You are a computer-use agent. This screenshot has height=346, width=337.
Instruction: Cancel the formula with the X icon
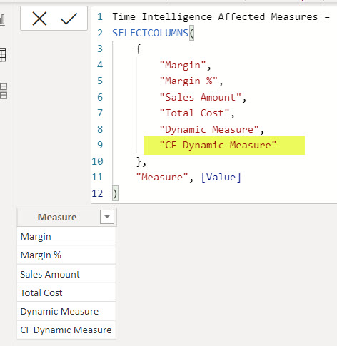pos(39,19)
